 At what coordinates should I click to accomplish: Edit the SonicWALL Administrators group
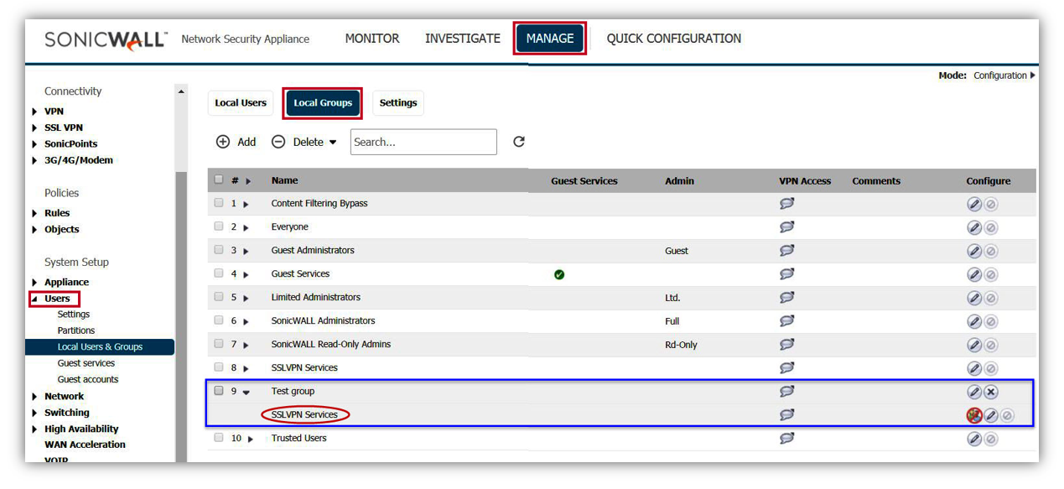tap(974, 321)
